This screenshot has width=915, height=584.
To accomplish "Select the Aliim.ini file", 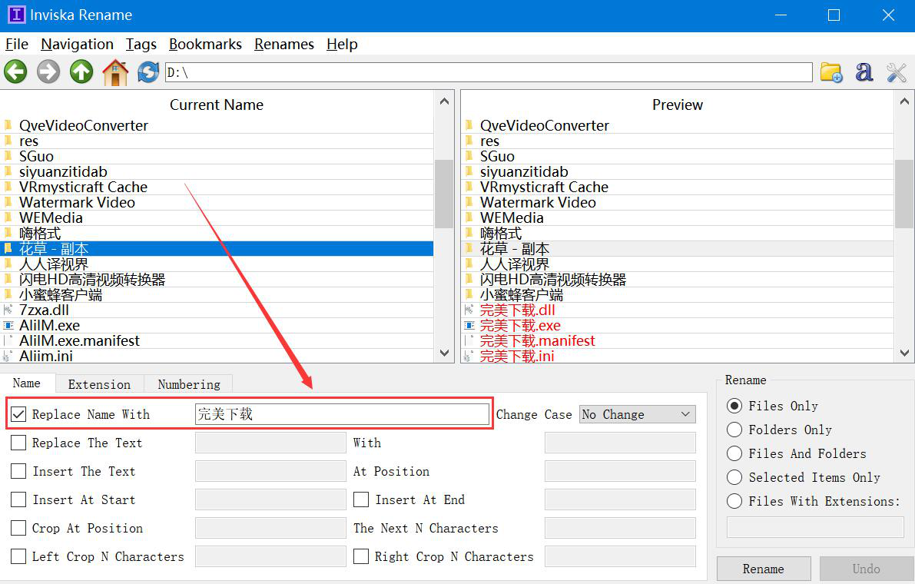I will [217, 356].
